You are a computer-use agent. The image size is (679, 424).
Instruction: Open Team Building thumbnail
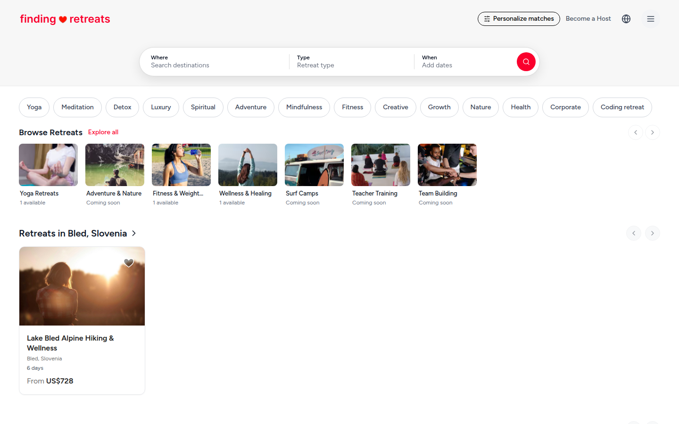point(447,165)
